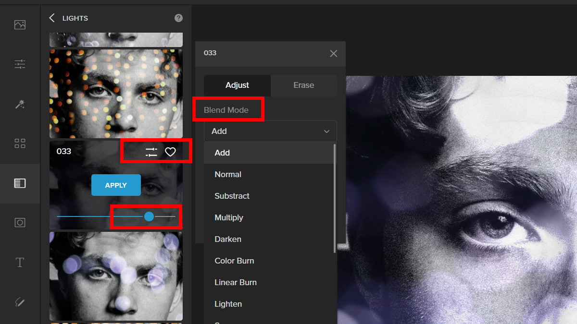The image size is (577, 324).
Task: Collapse the Blend Mode dropdown showing Add
Action: [270, 131]
